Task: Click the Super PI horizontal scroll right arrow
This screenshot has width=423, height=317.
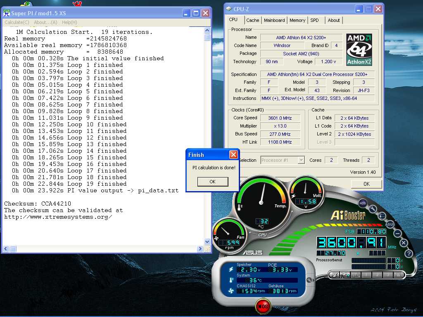Action: pyautogui.click(x=200, y=249)
